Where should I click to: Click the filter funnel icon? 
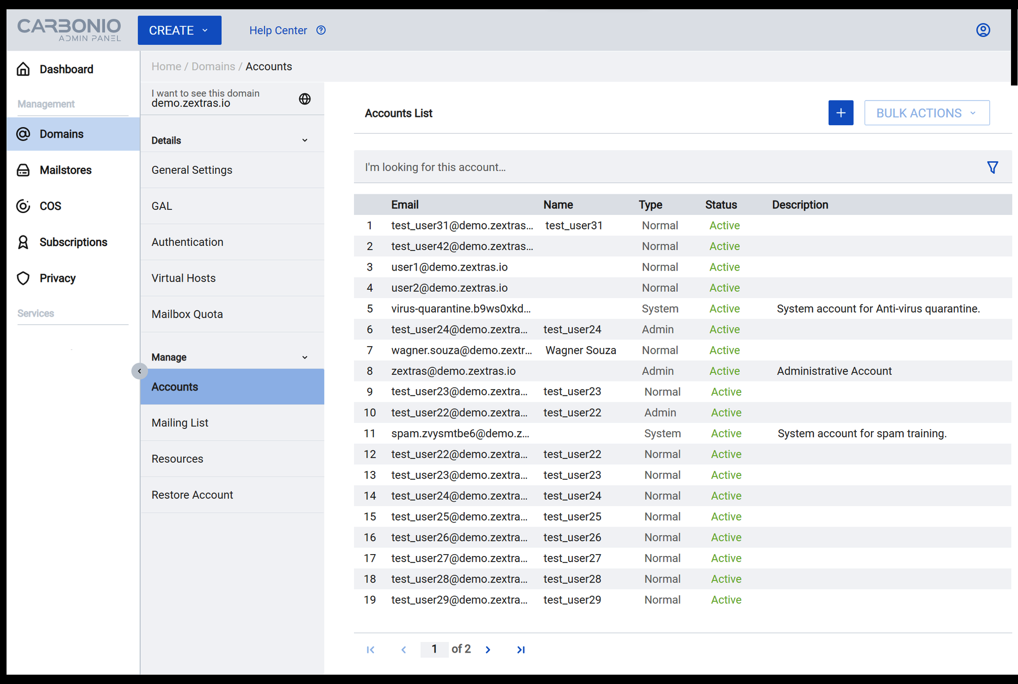(x=992, y=167)
